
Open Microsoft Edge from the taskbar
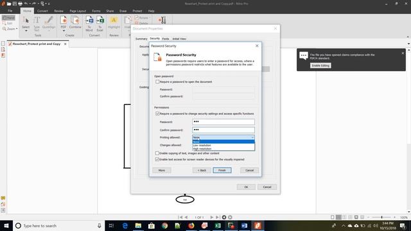[x=125, y=225]
